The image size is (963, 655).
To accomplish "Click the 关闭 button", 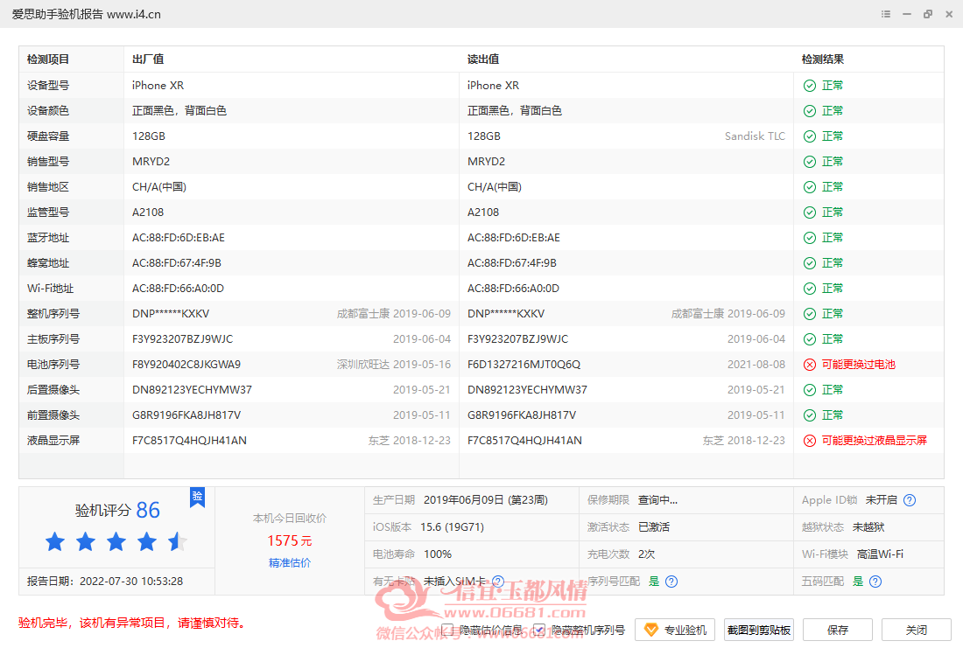I will tap(917, 630).
